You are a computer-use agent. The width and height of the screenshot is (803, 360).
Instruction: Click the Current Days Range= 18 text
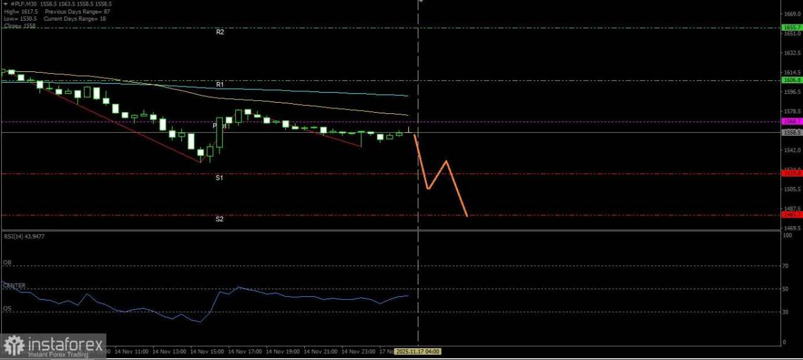click(75, 19)
